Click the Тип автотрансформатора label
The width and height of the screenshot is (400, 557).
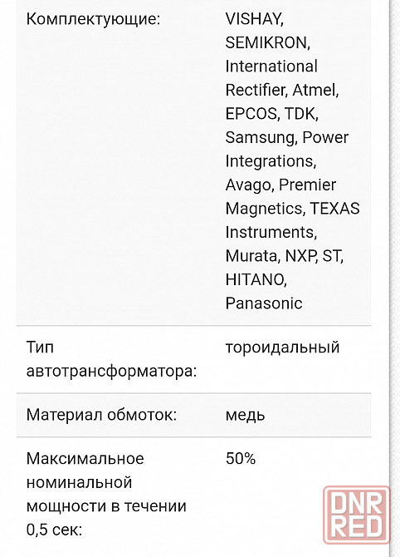click(111, 359)
